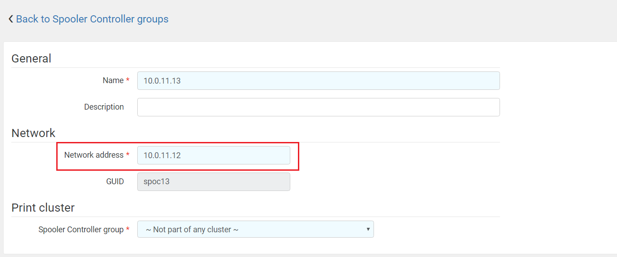
Task: Click the required asterisk beside Network address
Action: point(128,155)
